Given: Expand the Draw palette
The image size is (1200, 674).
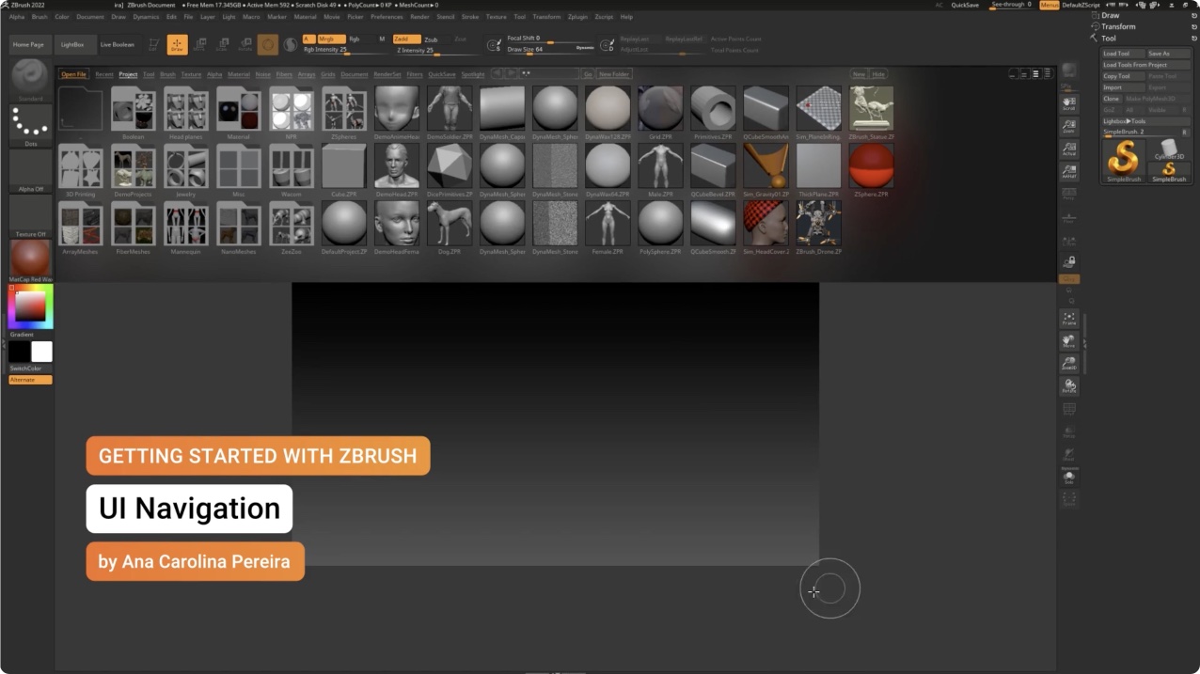Looking at the screenshot, I should pyautogui.click(x=1110, y=15).
